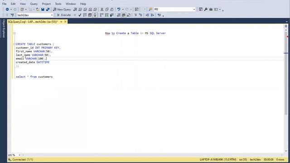Open the Toolbox icon
This screenshot has width=290, height=163.
click(x=211, y=9)
